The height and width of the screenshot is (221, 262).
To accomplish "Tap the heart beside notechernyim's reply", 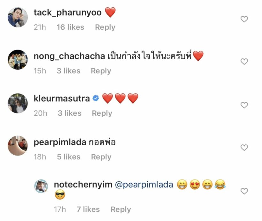I will pos(244,191).
